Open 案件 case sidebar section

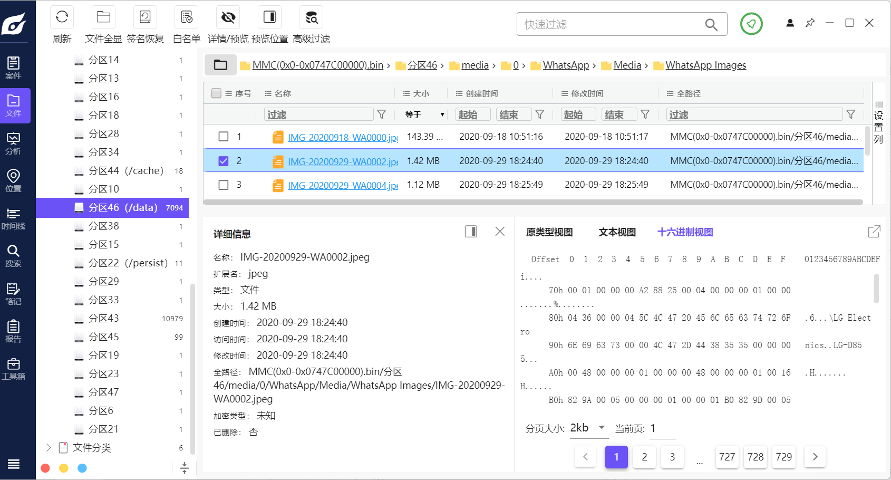13,68
